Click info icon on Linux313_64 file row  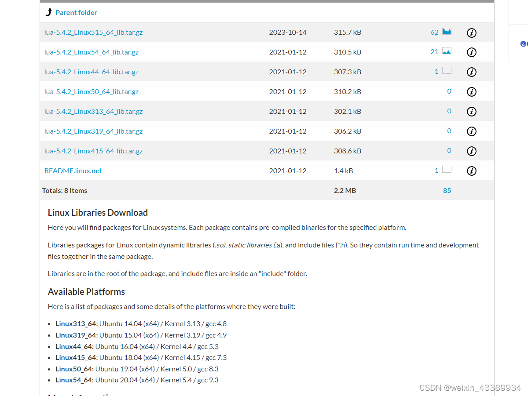click(471, 112)
